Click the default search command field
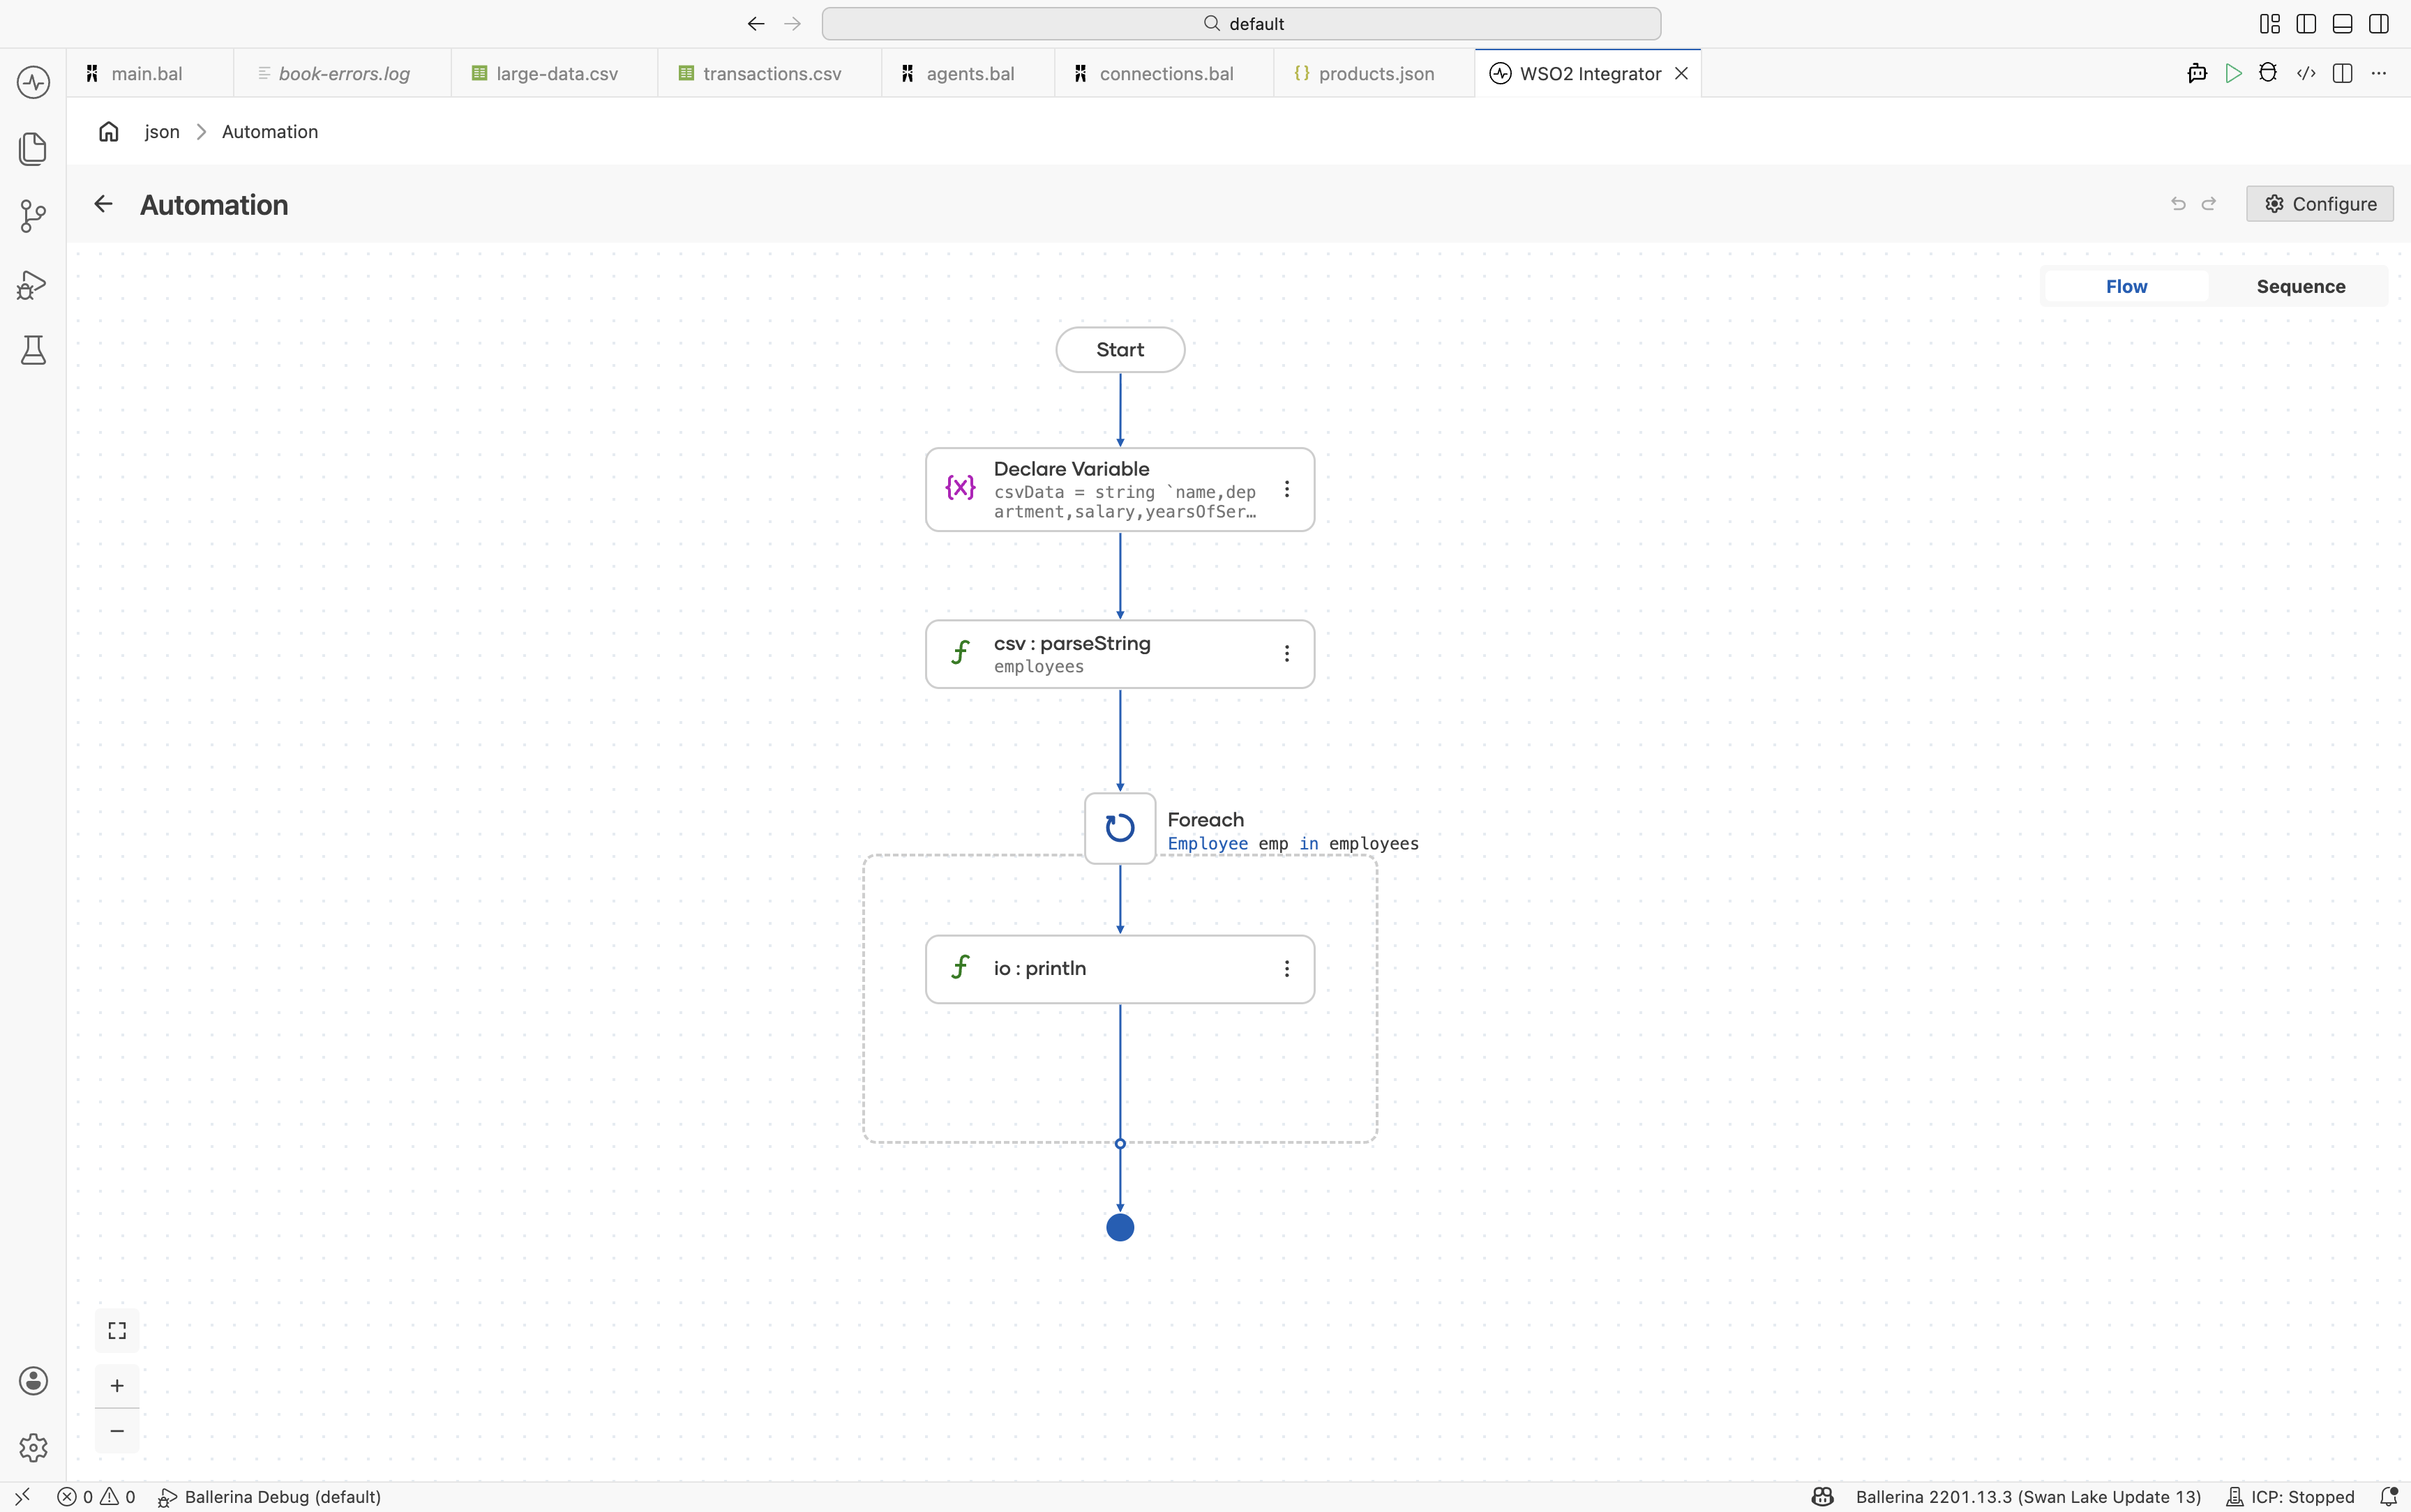Screen dimensions: 2411x1512 [x=1241, y=24]
